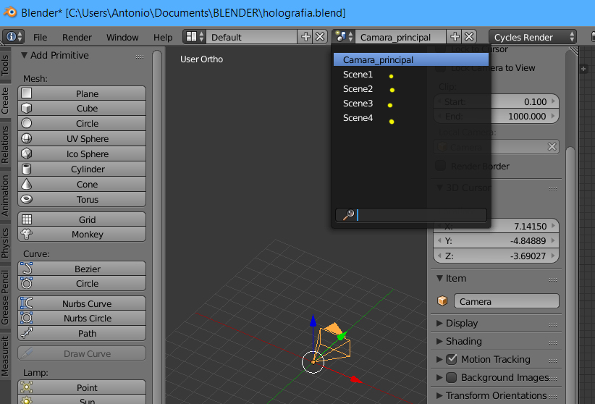Add a UV Sphere mesh
Image resolution: width=595 pixels, height=404 pixels.
(82, 138)
